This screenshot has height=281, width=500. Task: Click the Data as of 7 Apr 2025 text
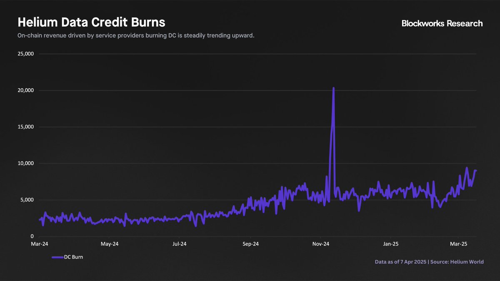tap(401, 262)
